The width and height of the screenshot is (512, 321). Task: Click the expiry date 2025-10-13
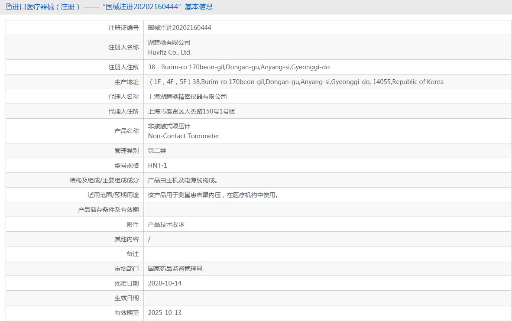coord(165,313)
